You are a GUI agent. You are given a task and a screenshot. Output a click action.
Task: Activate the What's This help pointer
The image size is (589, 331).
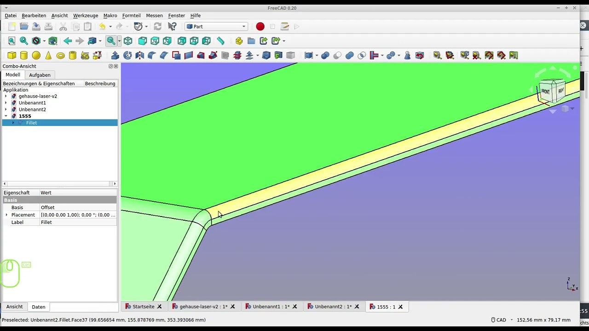(172, 27)
